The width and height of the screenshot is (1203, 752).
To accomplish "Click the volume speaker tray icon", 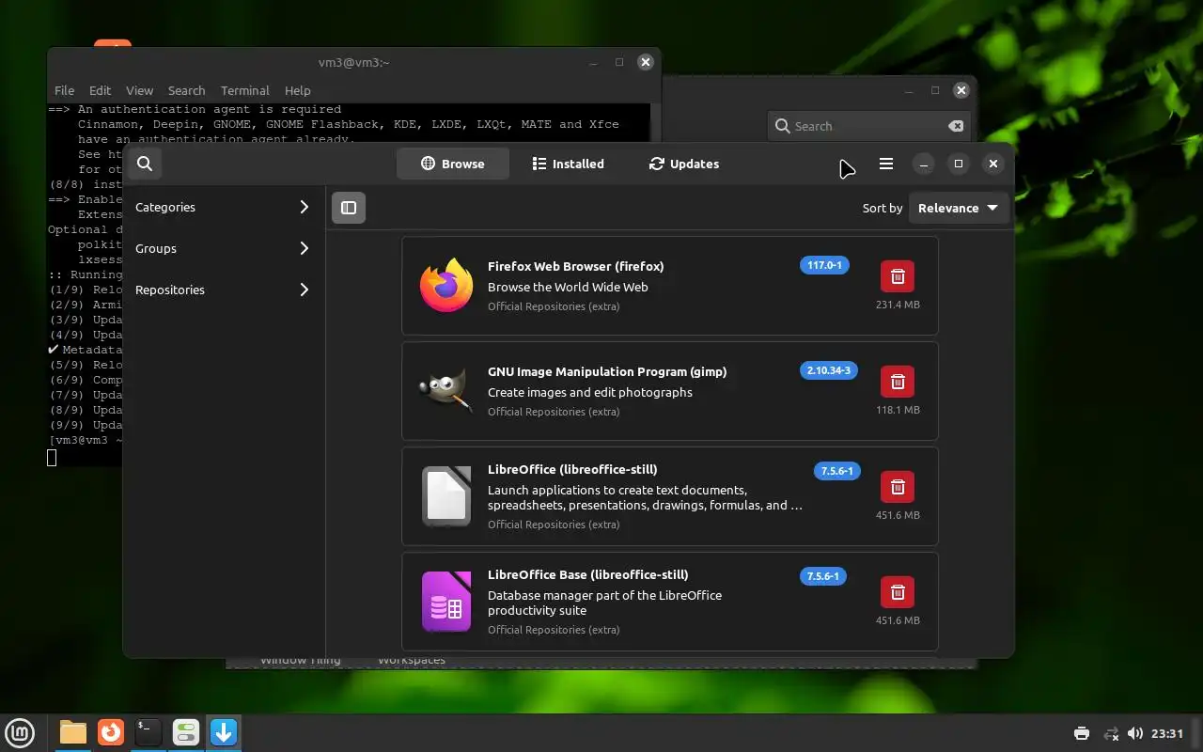I will pyautogui.click(x=1135, y=733).
